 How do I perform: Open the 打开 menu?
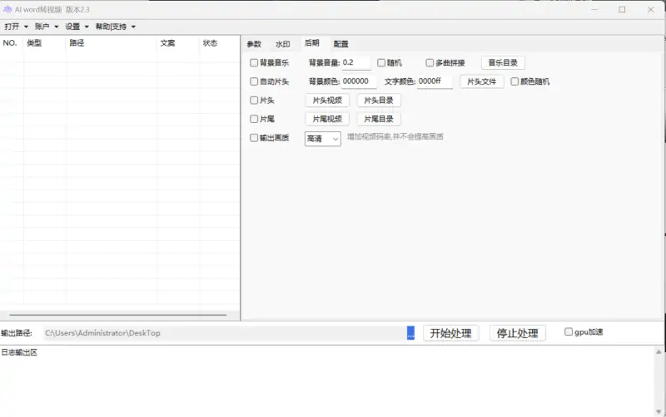point(16,27)
